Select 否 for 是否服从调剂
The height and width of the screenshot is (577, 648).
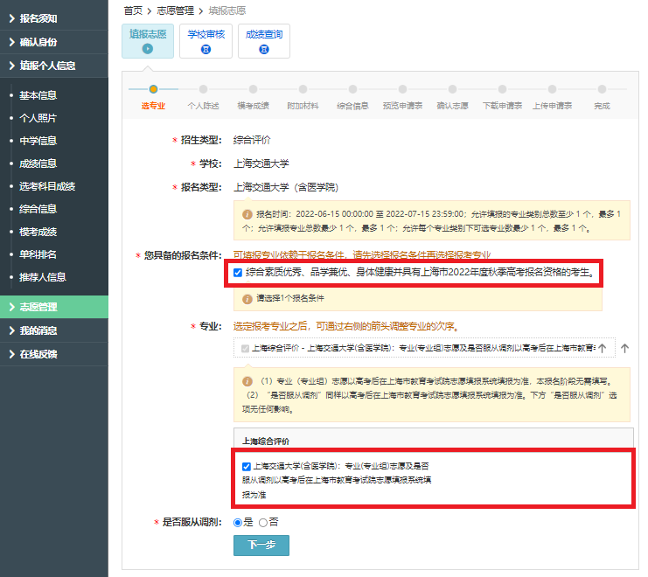pos(263,523)
